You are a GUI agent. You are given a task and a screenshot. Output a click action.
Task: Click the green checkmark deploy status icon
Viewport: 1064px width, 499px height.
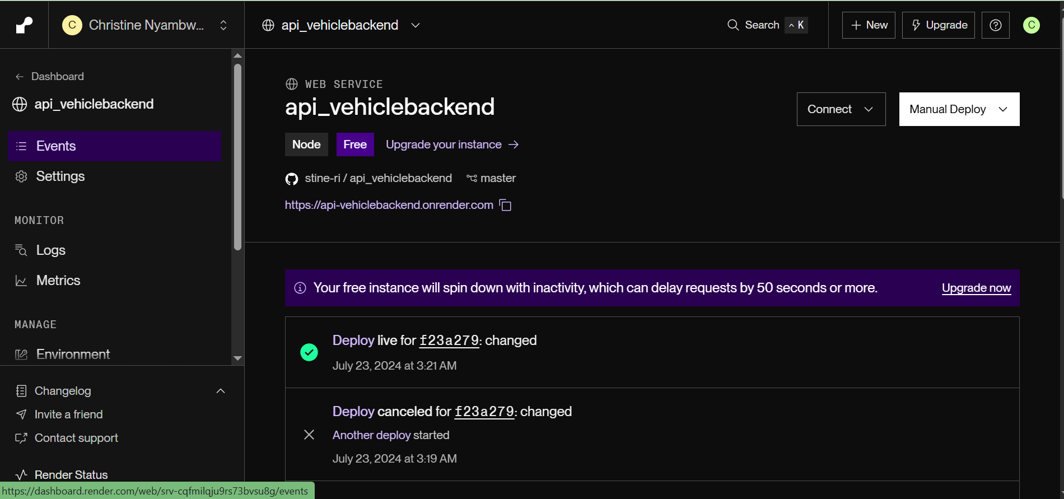point(309,352)
